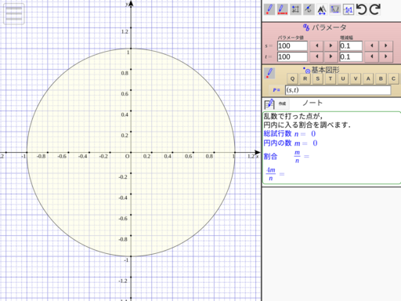
Task: Redo the last undone action
Action: (x=375, y=9)
